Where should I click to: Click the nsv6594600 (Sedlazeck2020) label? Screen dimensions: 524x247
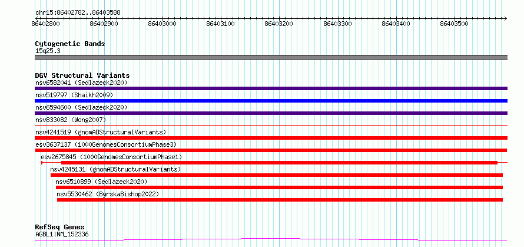click(81, 107)
